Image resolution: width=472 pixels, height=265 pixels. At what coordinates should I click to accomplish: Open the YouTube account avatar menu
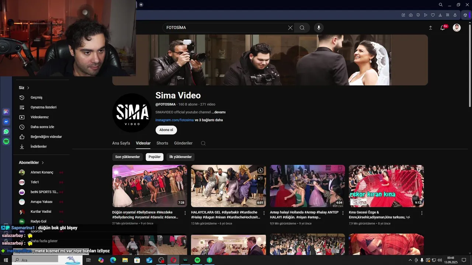(457, 28)
